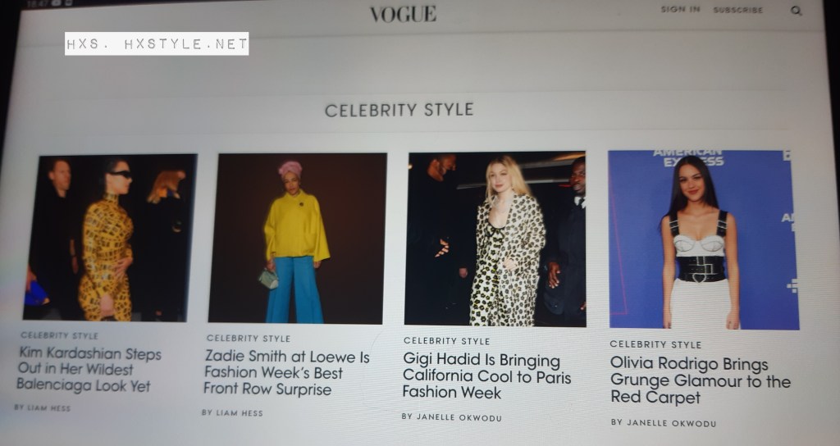The height and width of the screenshot is (446, 840).
Task: Click the VOGUE logo
Action: pyautogui.click(x=404, y=13)
